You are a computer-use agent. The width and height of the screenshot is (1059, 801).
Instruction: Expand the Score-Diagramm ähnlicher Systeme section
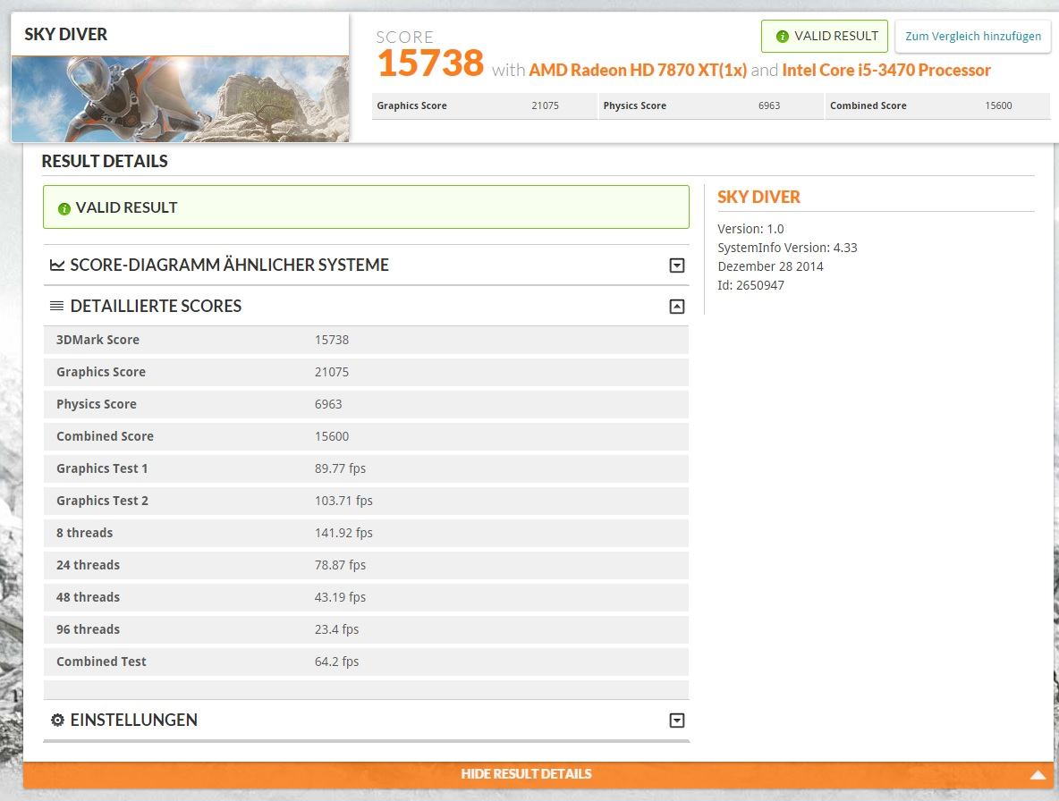(x=677, y=266)
